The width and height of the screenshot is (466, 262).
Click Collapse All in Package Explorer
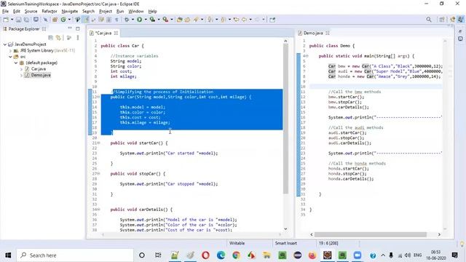pos(50,38)
